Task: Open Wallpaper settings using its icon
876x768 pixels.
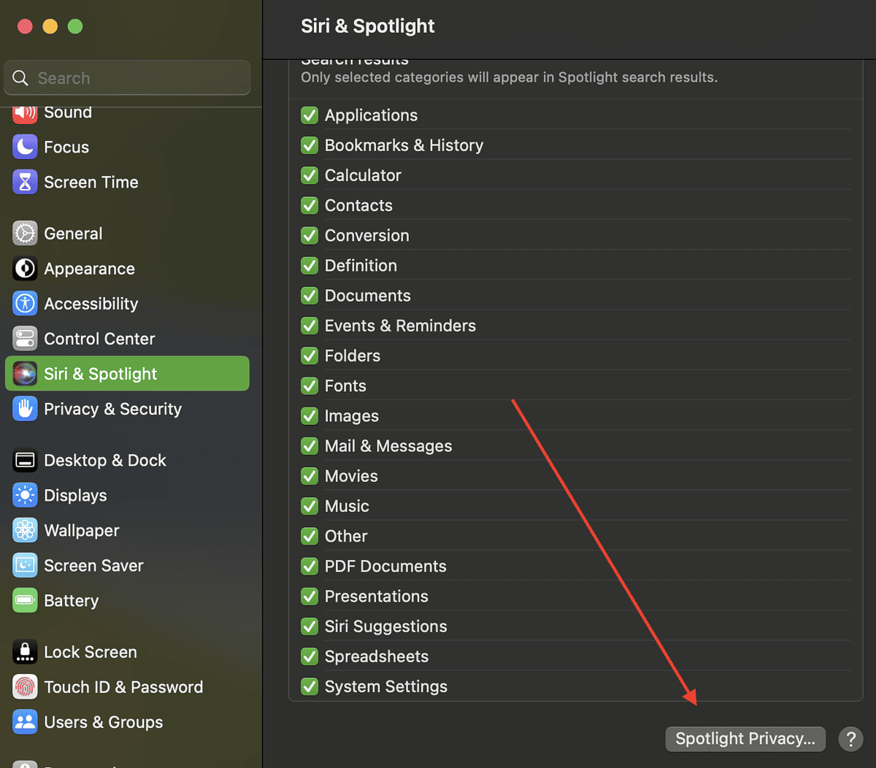Action: coord(24,530)
